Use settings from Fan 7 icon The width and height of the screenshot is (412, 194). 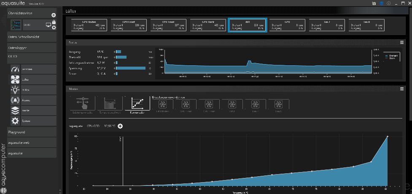pyautogui.click(x=255, y=104)
